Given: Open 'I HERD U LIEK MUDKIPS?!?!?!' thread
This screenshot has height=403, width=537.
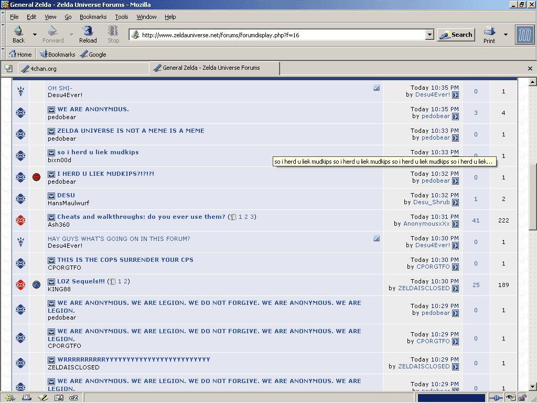Looking at the screenshot, I should pyautogui.click(x=105, y=174).
